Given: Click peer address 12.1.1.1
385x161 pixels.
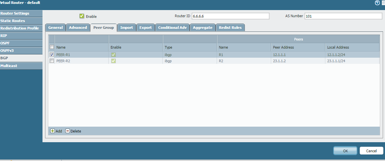Looking at the screenshot, I should pos(279,55).
